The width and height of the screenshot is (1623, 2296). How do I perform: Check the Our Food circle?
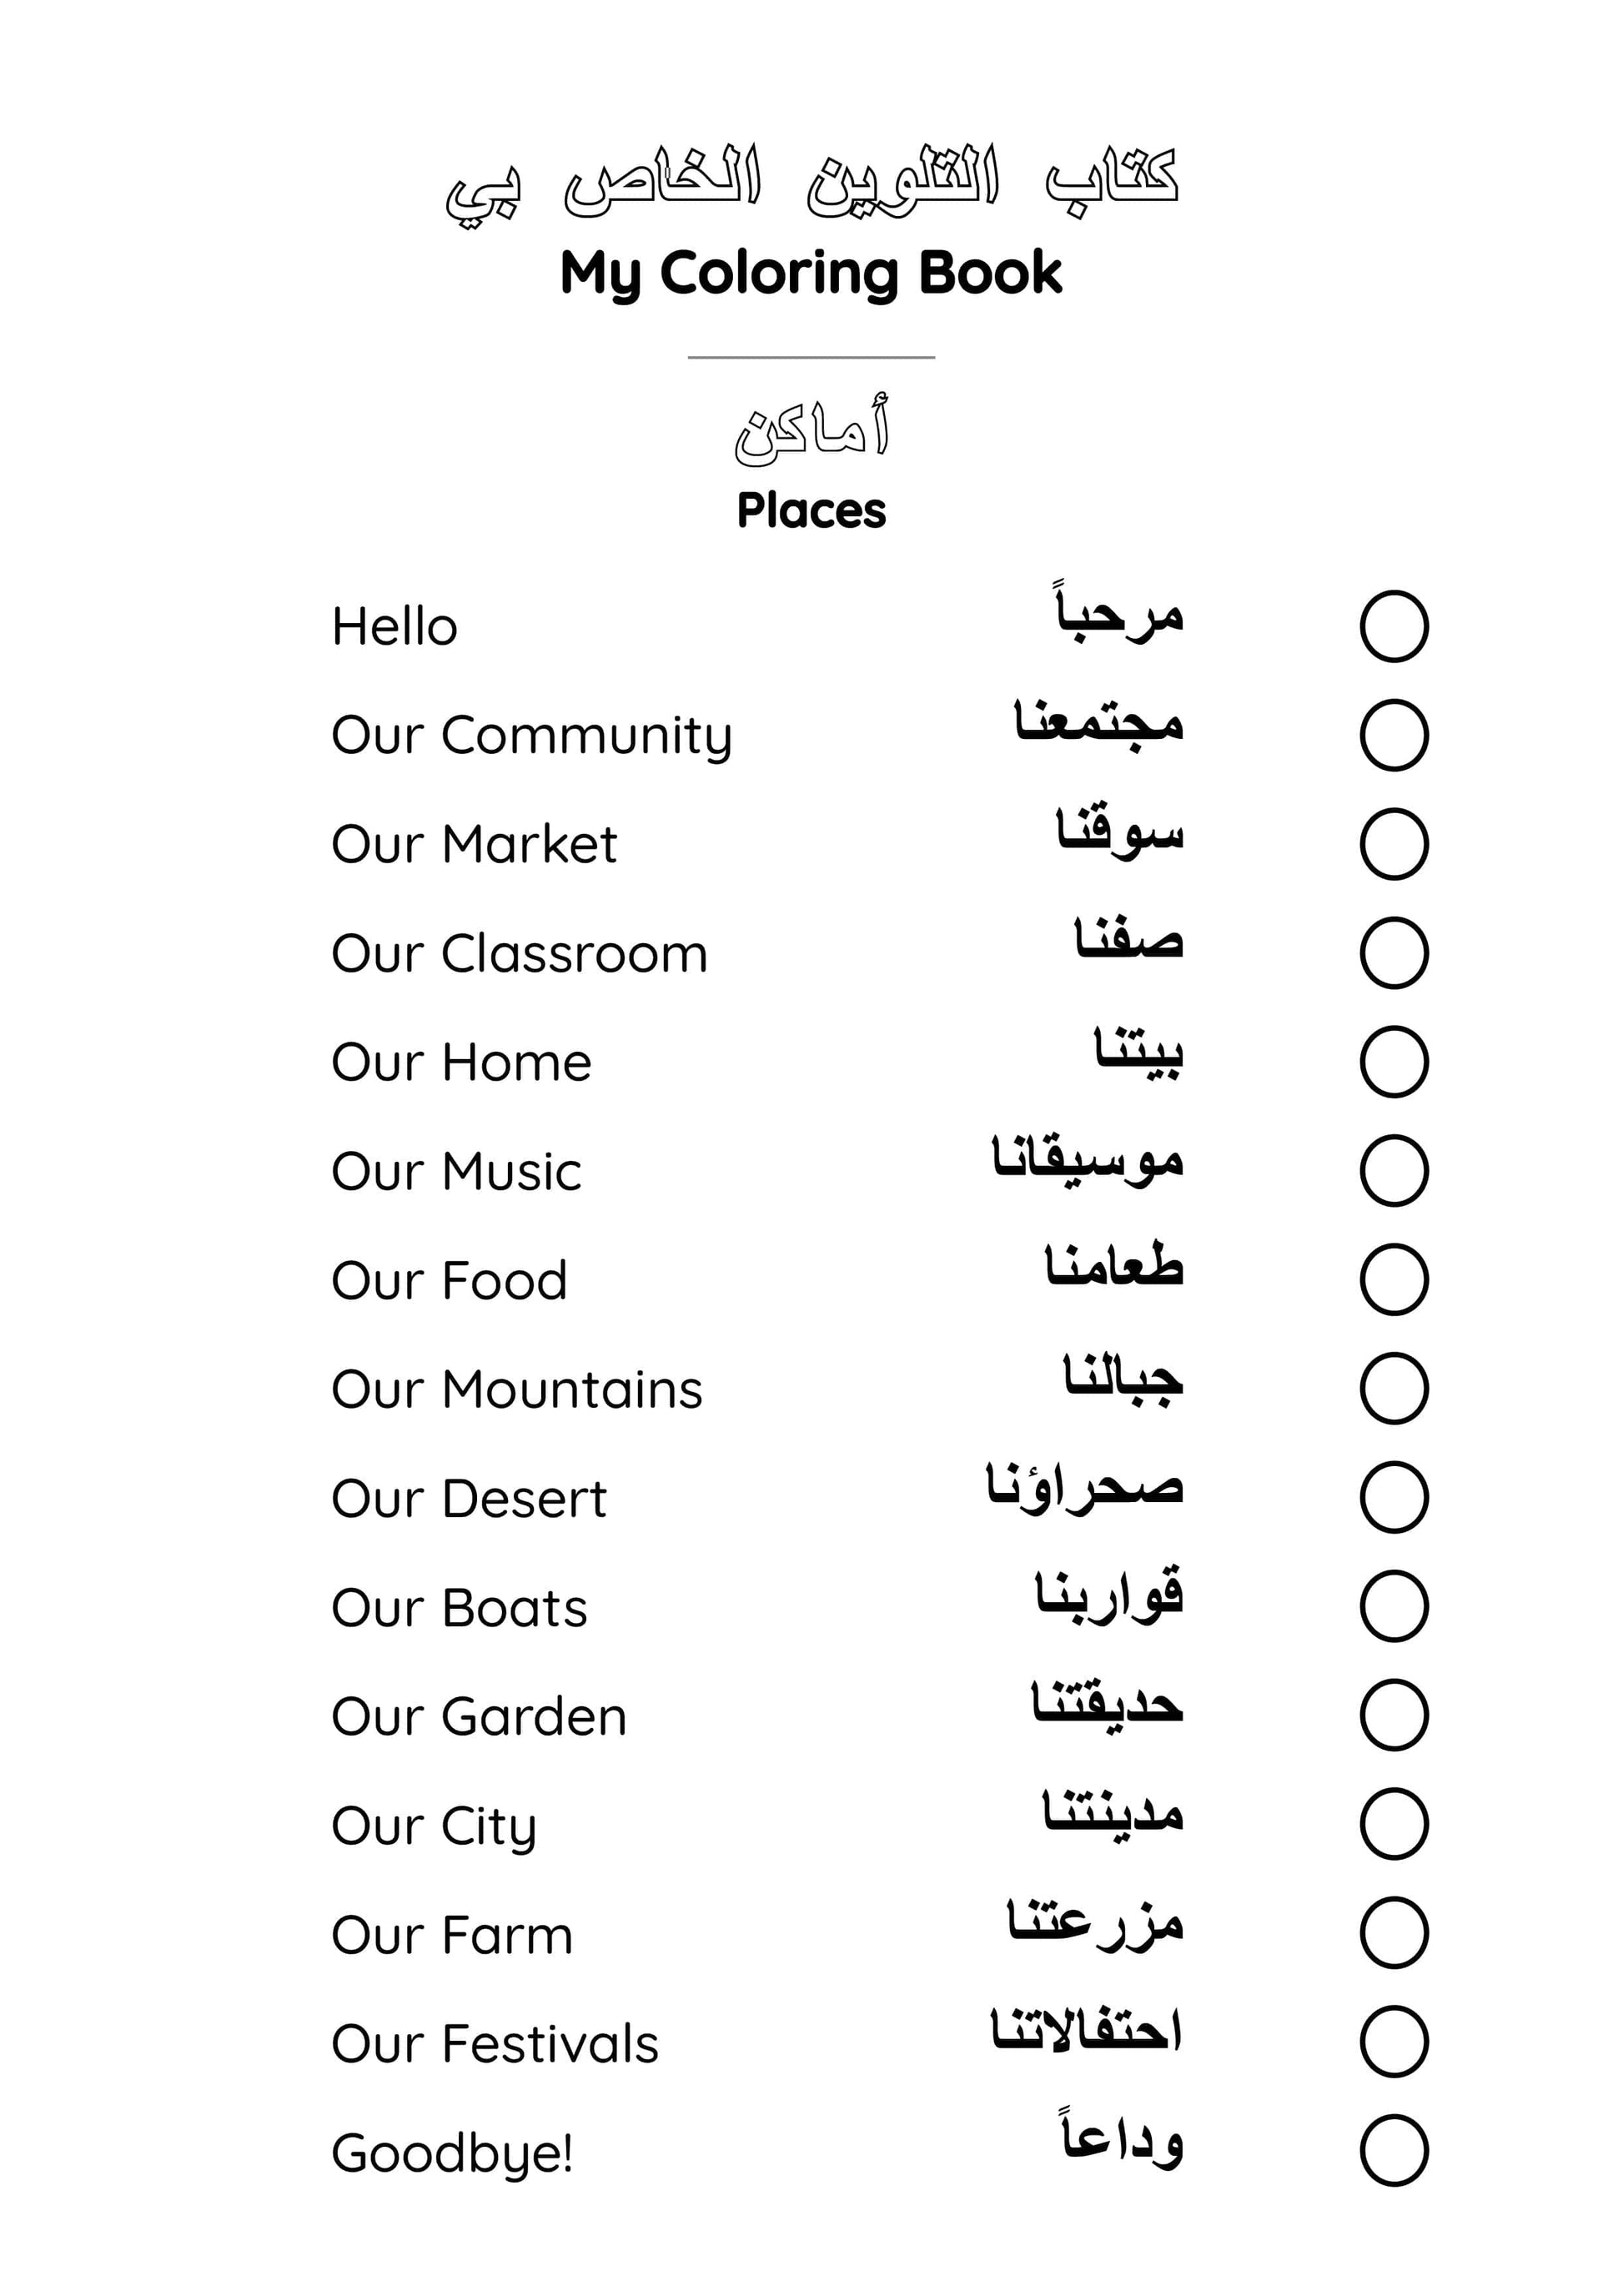1393,1279
